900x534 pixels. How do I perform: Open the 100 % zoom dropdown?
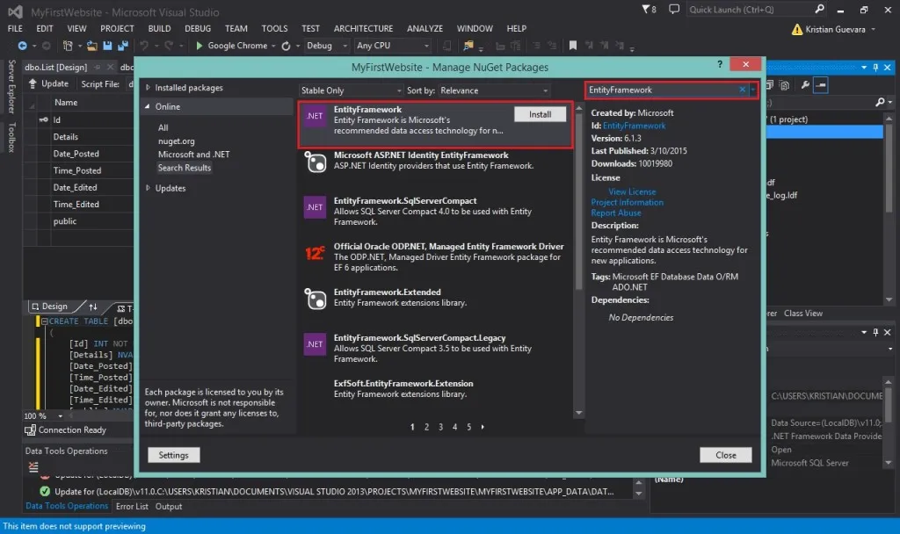tap(61, 415)
